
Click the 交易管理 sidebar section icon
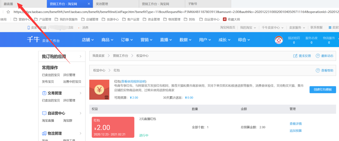click(44, 93)
